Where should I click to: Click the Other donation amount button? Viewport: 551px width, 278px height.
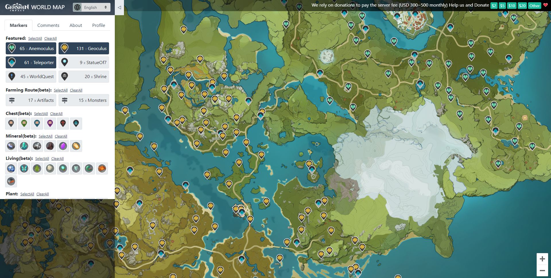pos(534,6)
